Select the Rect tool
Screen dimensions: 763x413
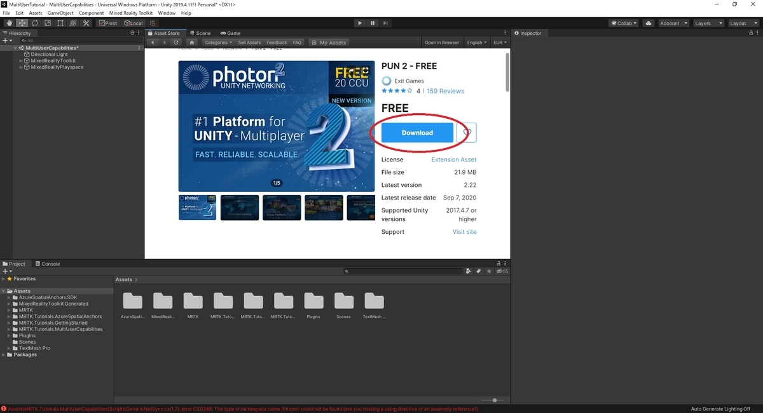(x=60, y=23)
